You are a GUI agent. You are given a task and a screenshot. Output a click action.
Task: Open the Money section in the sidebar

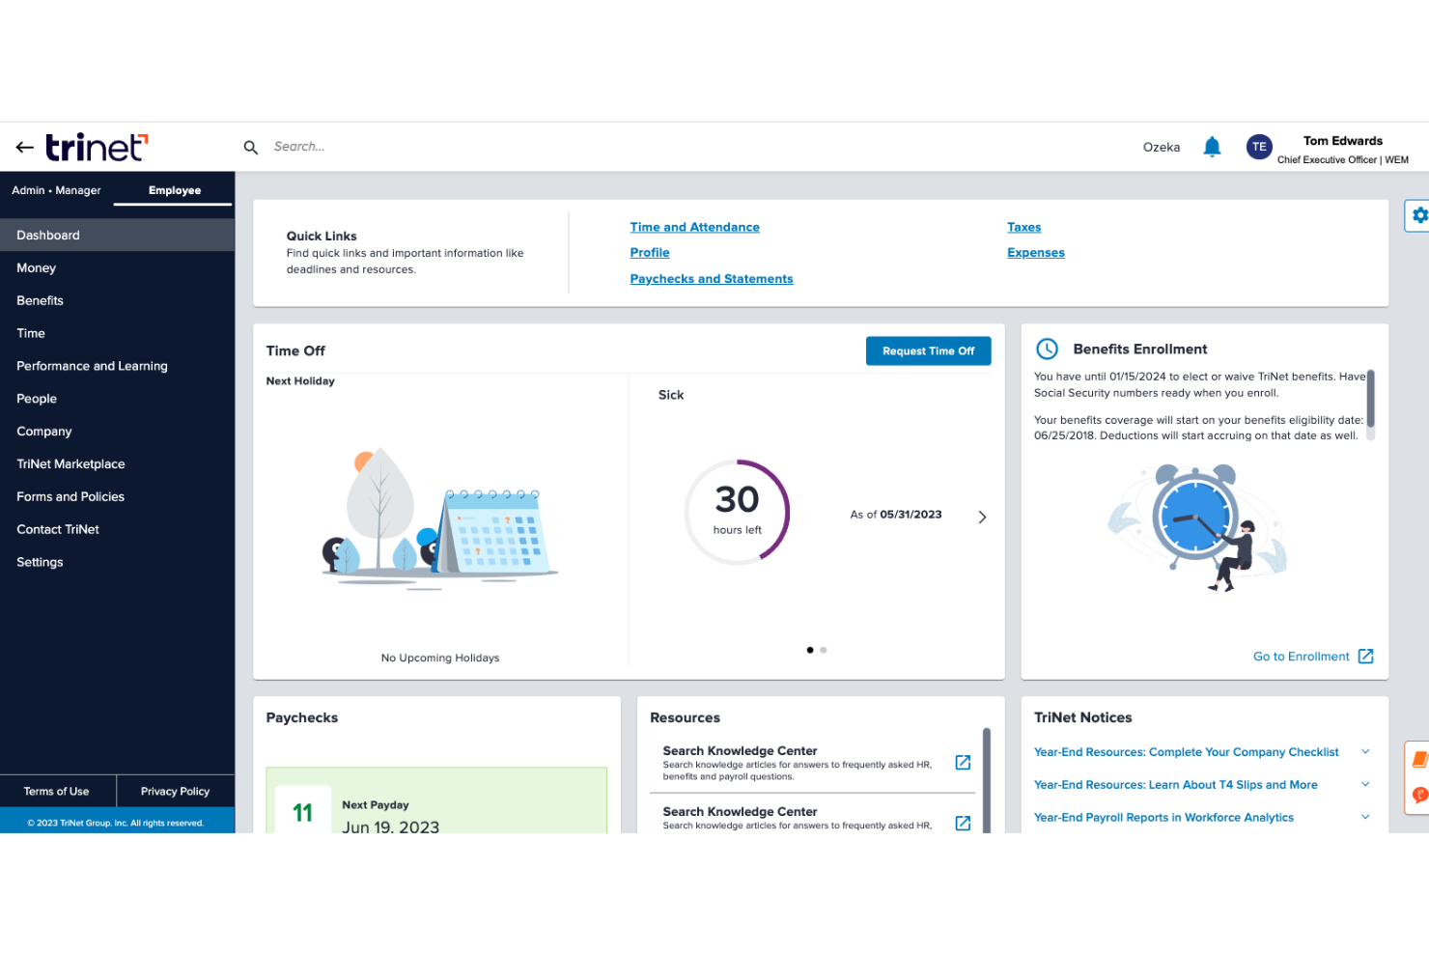[36, 267]
